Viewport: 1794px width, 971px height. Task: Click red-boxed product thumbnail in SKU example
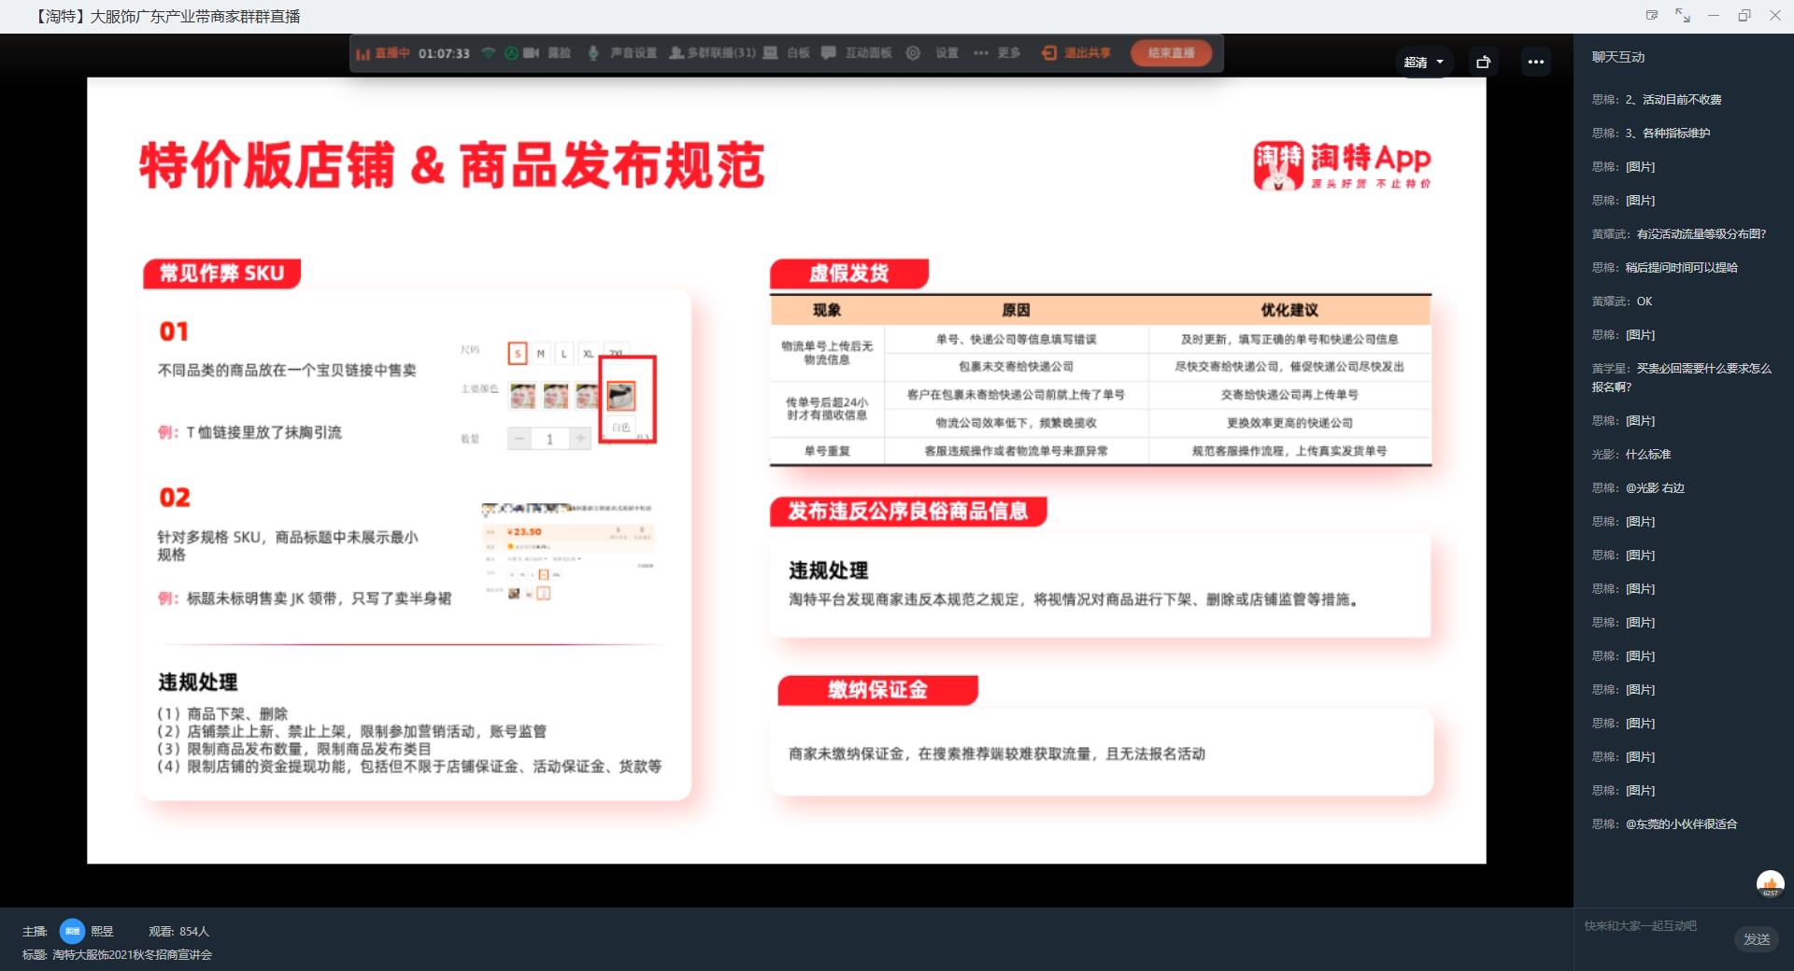[621, 396]
